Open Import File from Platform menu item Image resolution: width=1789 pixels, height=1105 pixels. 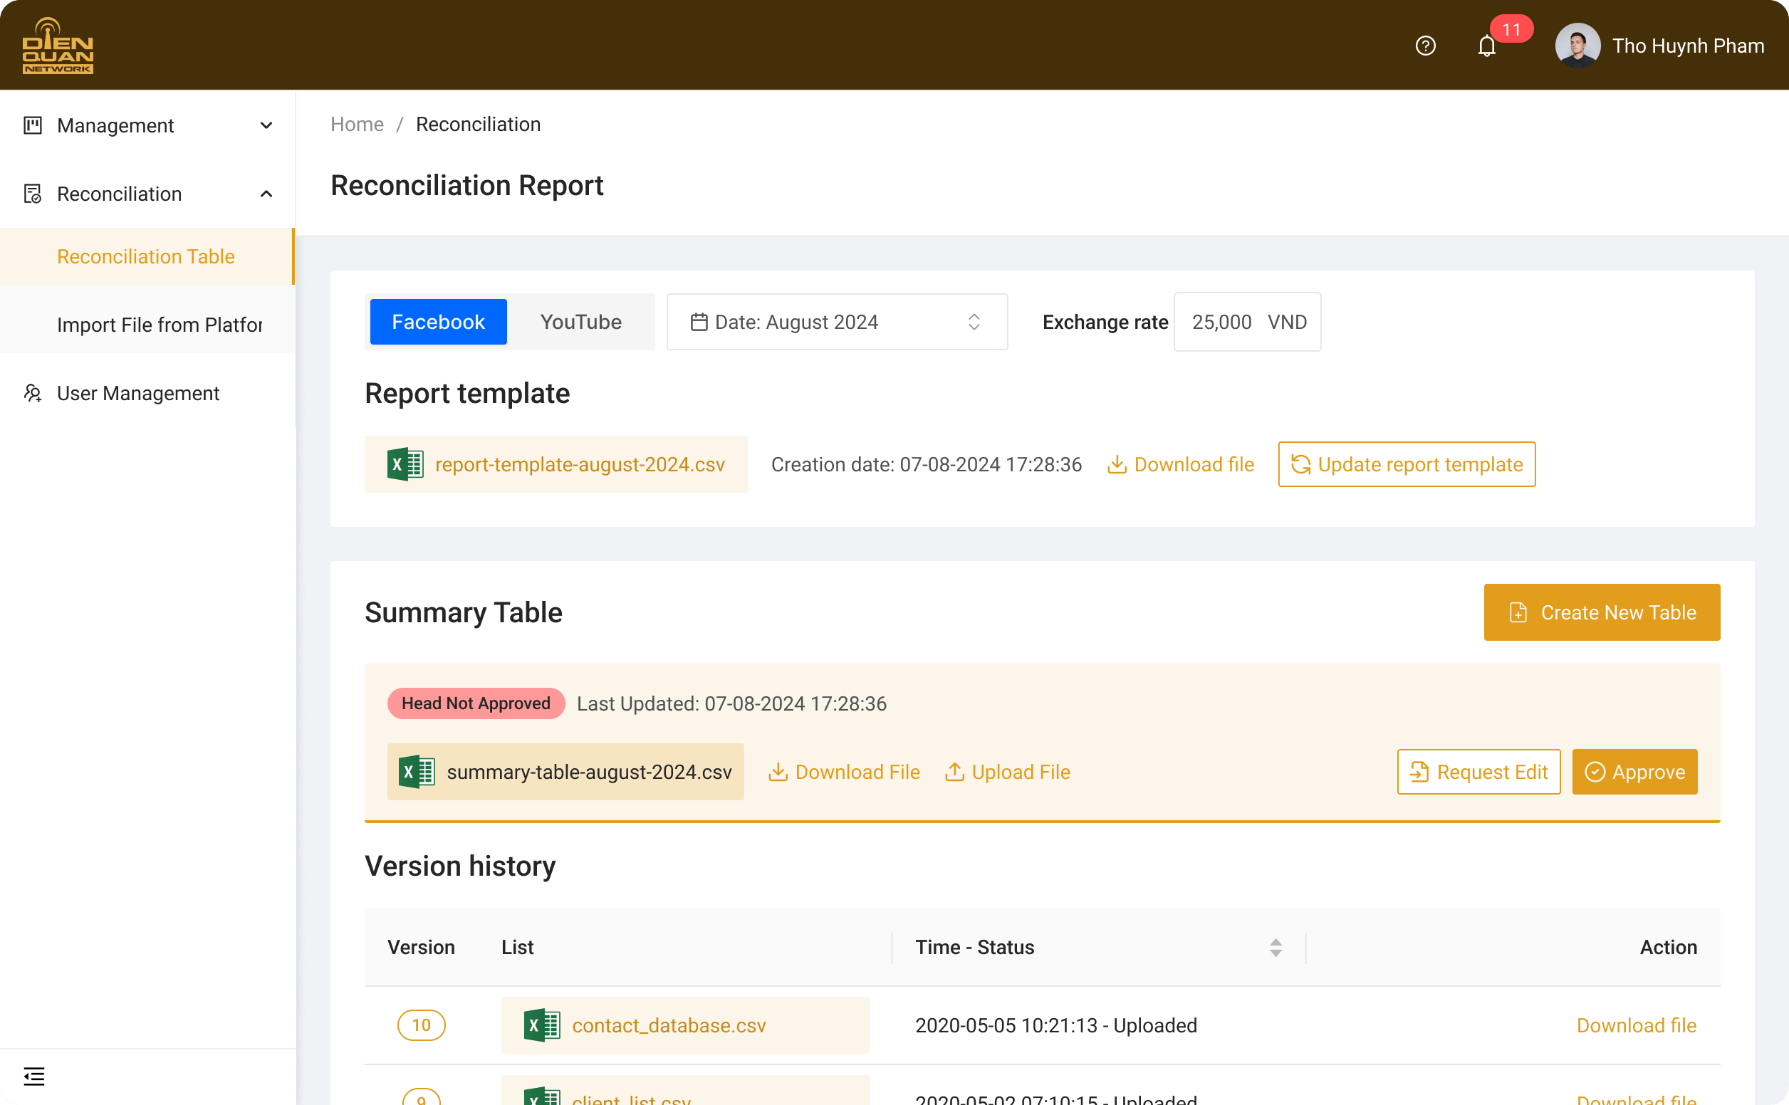(160, 325)
